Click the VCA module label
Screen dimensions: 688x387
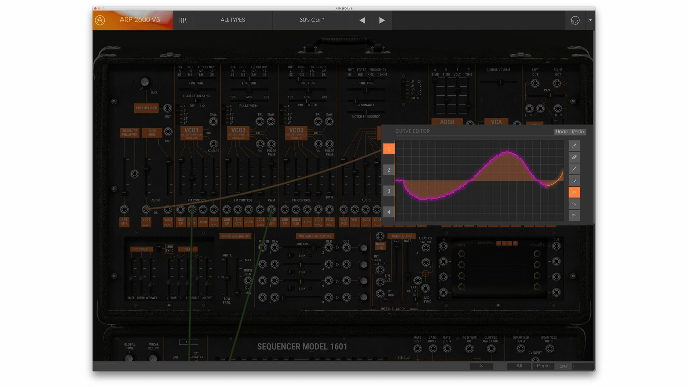[496, 122]
